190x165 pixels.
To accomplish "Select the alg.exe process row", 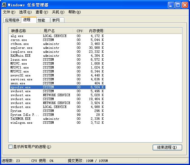I will click(x=58, y=36).
